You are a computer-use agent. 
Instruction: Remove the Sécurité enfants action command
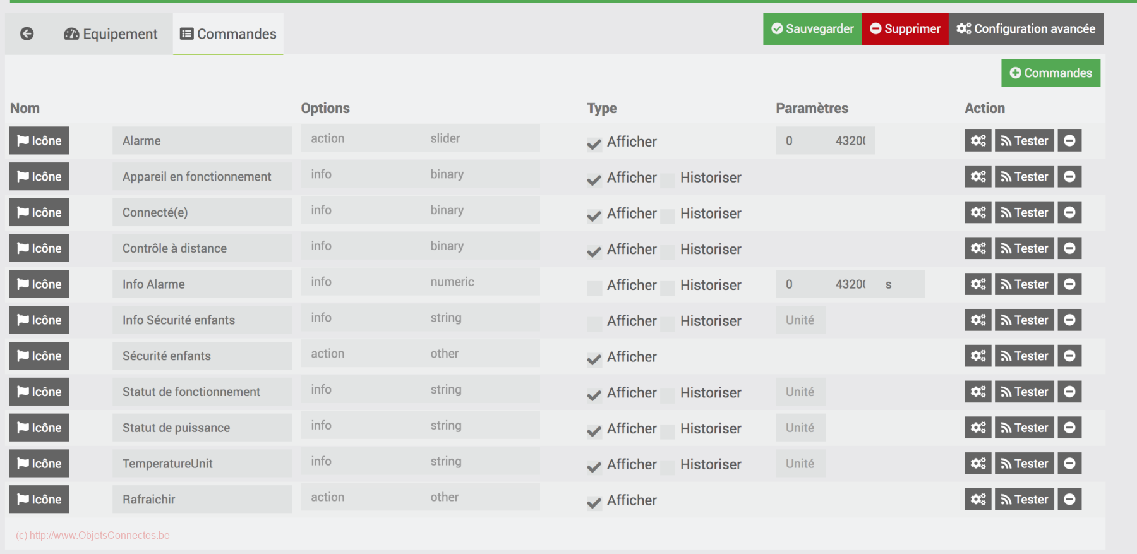pos(1069,356)
